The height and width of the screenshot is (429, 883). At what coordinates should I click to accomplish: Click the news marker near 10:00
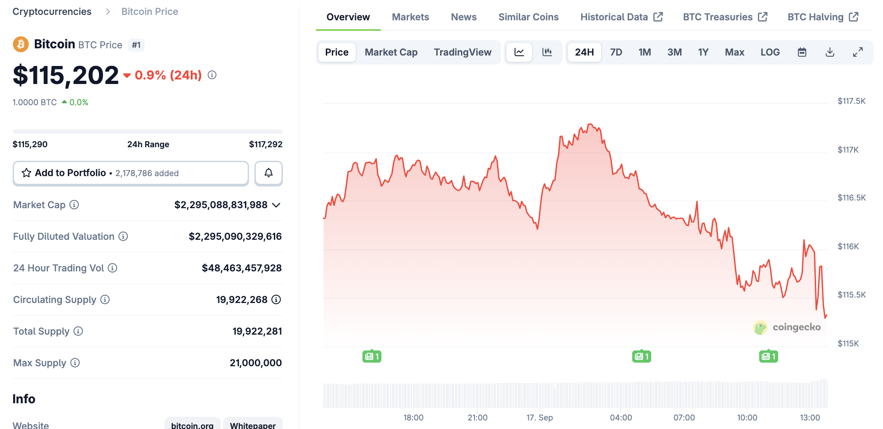tap(769, 356)
